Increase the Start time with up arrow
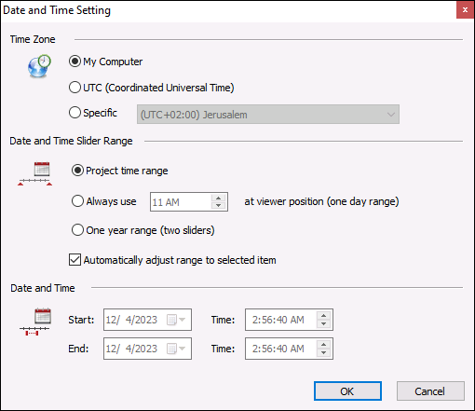 (x=323, y=316)
